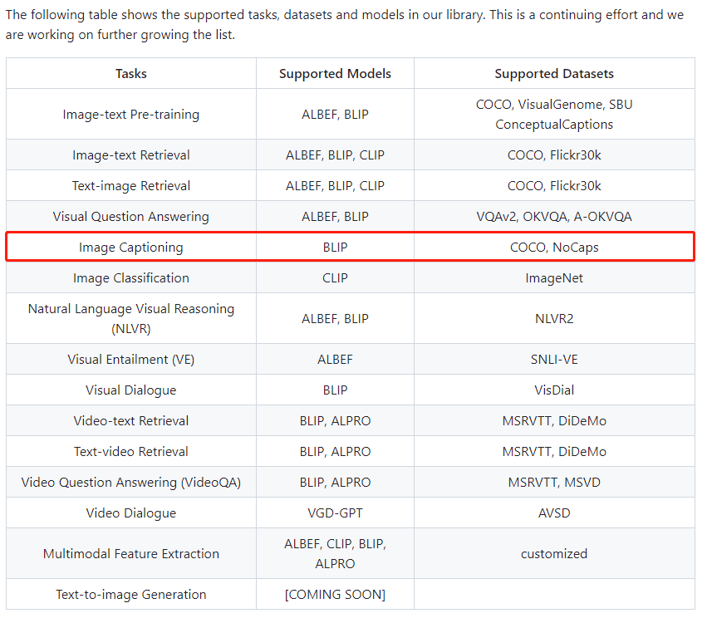Click "BLIP" model in Visual Dialogue row
Viewport: 712px width, 618px height.
pos(335,390)
